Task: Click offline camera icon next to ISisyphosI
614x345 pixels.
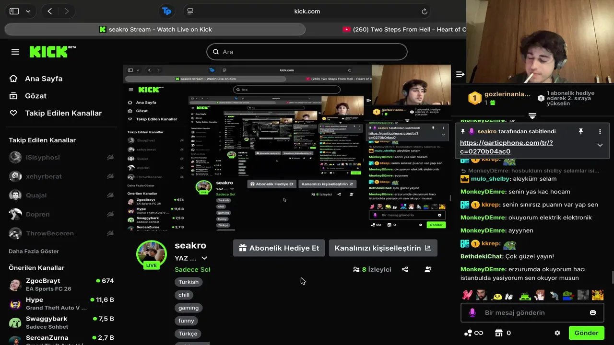Action: click(x=110, y=158)
